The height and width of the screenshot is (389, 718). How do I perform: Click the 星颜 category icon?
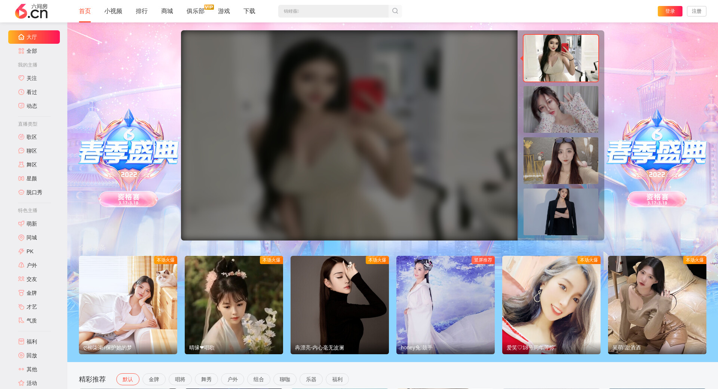coord(21,178)
